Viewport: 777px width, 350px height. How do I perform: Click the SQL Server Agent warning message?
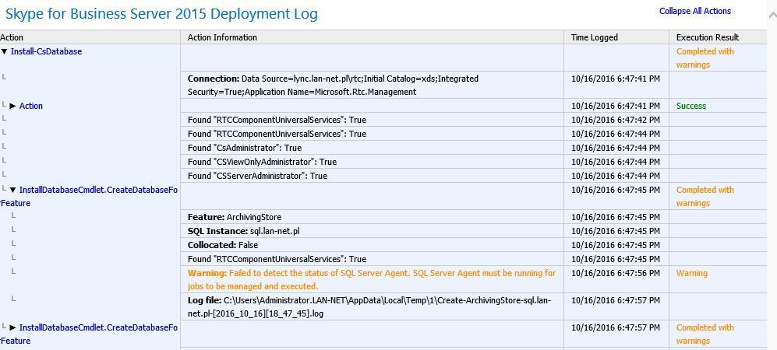pyautogui.click(x=372, y=279)
